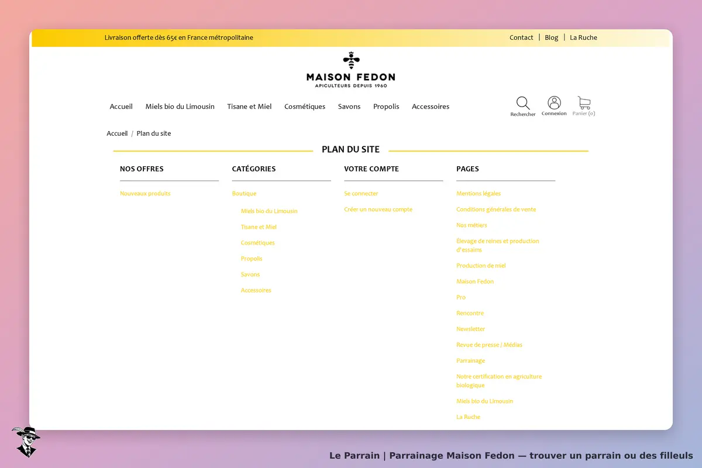Image resolution: width=702 pixels, height=468 pixels.
Task: Click the Accueil breadcrumb link
Action: (x=117, y=133)
